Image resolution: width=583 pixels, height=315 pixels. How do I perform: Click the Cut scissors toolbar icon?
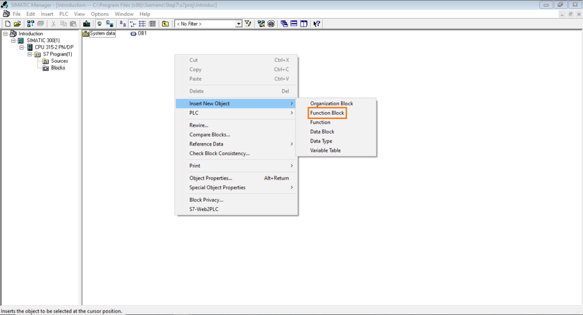54,24
